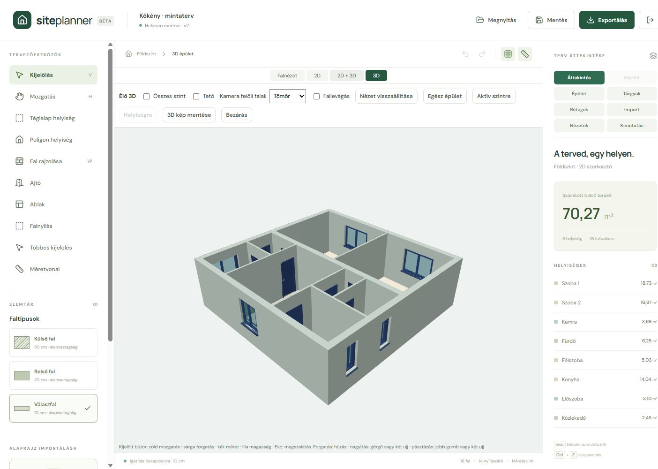Select the Szoba 1 room row
Viewport: 658px width, 469px height.
(606, 283)
